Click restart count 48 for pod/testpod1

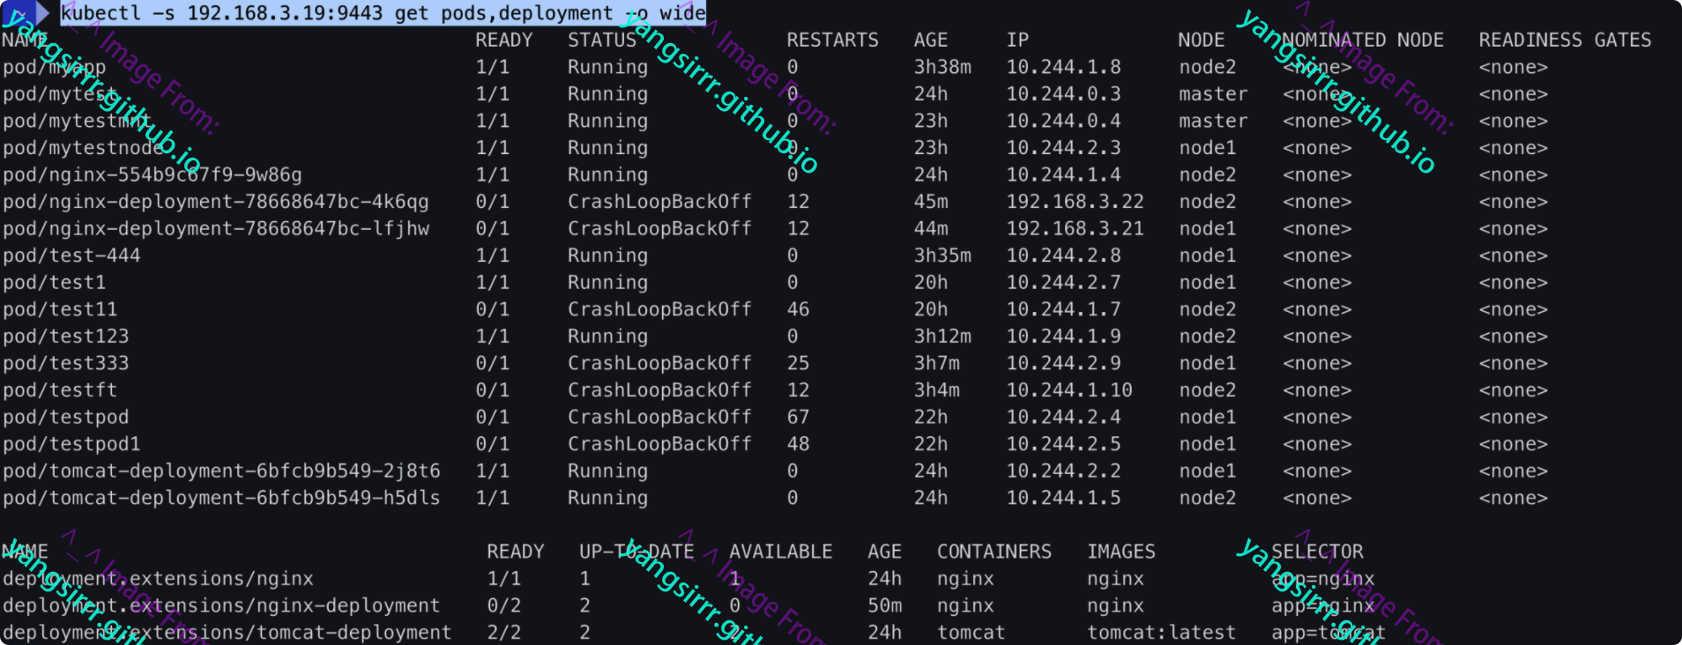click(x=798, y=443)
